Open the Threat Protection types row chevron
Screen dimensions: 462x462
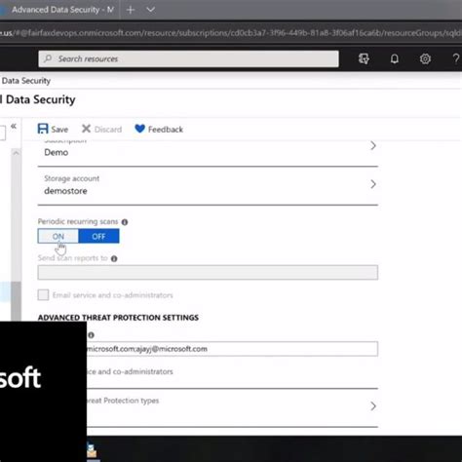pyautogui.click(x=373, y=405)
